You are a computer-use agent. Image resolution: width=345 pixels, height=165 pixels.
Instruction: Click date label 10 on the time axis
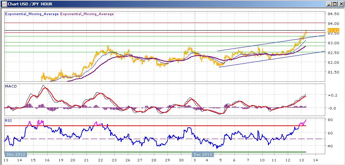pyautogui.click(x=261, y=160)
